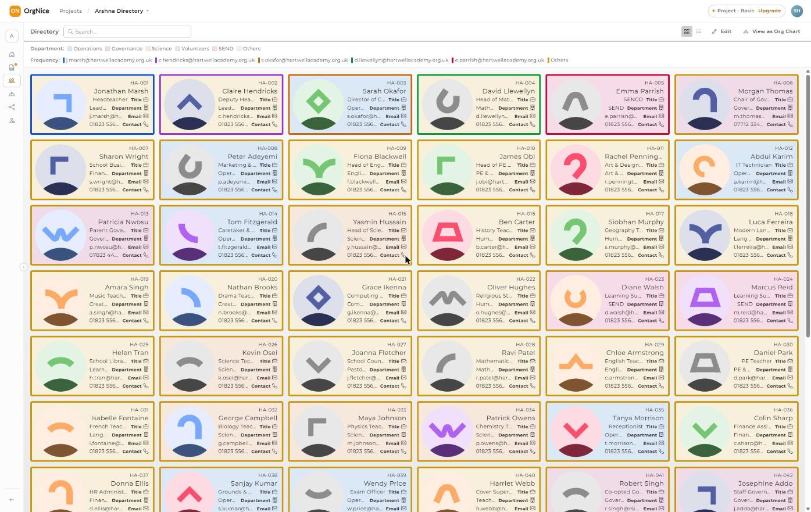The width and height of the screenshot is (811, 512).
Task: Open Rachel Penning's avatar thumbnail
Action: [576, 170]
